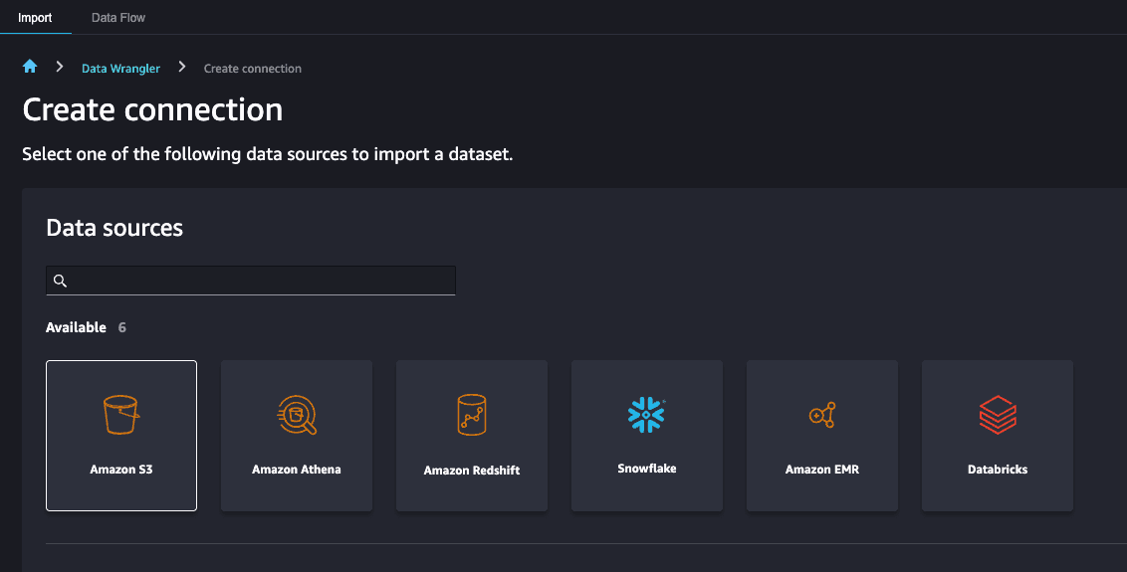This screenshot has width=1127, height=572.
Task: Open the Data Wrangler breadcrumb link
Action: point(120,69)
